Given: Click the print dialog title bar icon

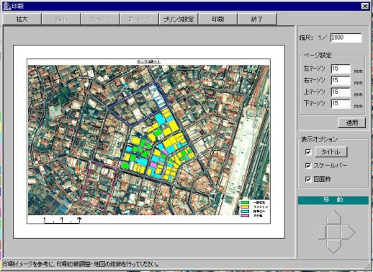Looking at the screenshot, I should pos(7,6).
